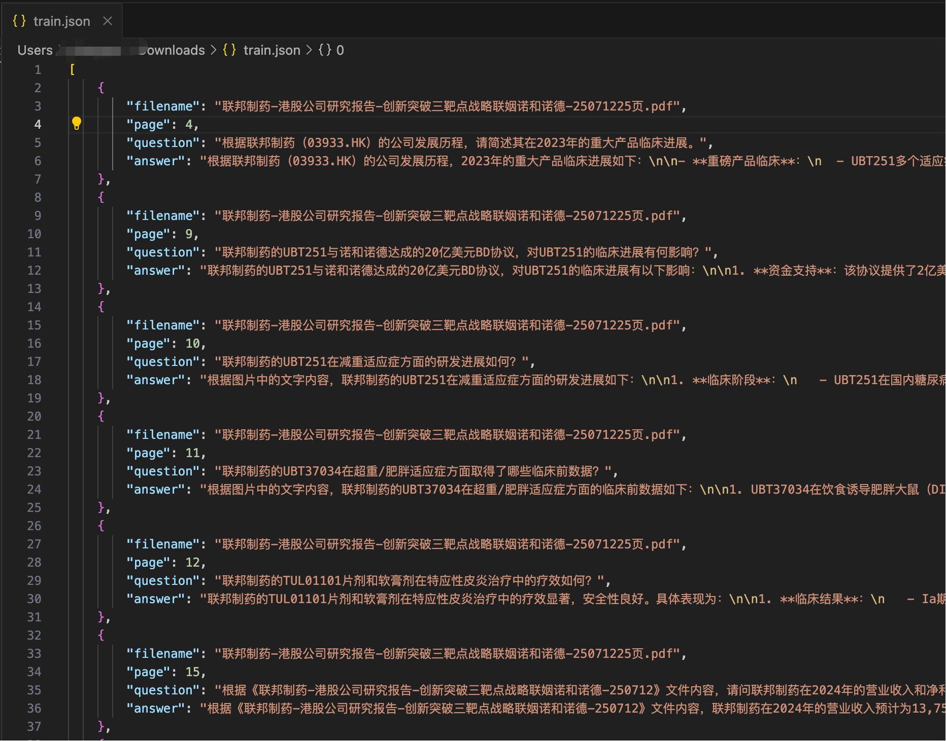Image resolution: width=946 pixels, height=741 pixels.
Task: Click the closing brace on line 13
Action: click(x=101, y=289)
